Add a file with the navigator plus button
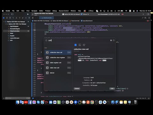This screenshot has width=153, height=115. tap(4, 98)
